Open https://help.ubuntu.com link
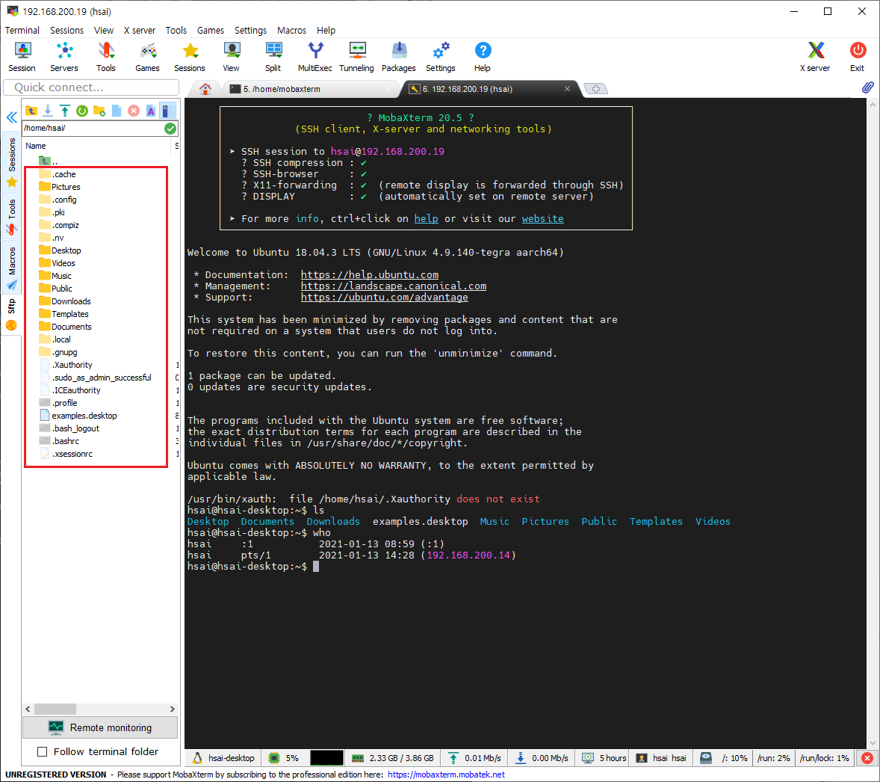Image resolution: width=880 pixels, height=782 pixels. tap(369, 274)
